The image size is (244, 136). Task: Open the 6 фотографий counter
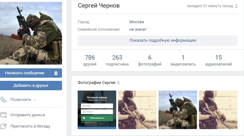tap(150, 60)
